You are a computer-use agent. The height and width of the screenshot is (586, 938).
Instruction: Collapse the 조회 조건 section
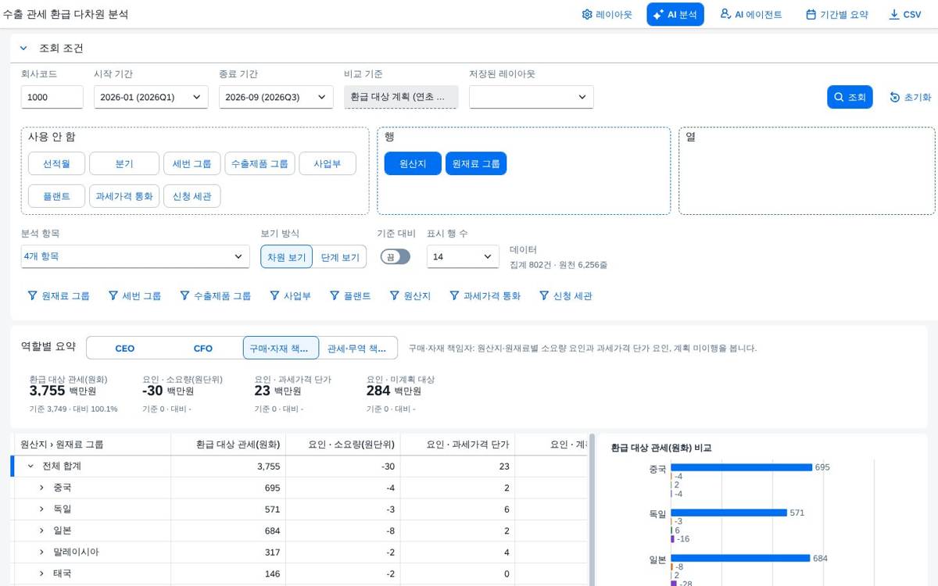point(23,48)
